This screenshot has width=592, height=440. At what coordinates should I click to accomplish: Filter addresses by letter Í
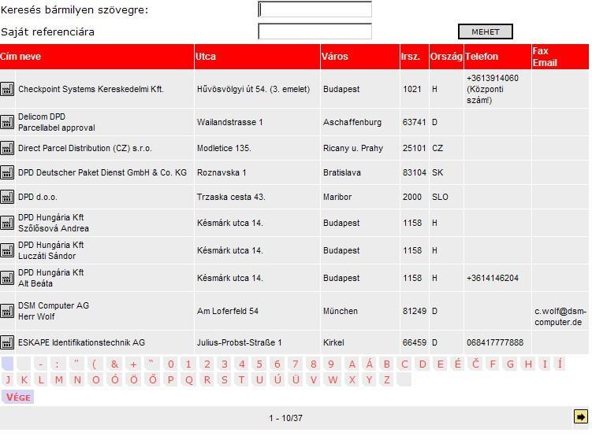pyautogui.click(x=560, y=364)
